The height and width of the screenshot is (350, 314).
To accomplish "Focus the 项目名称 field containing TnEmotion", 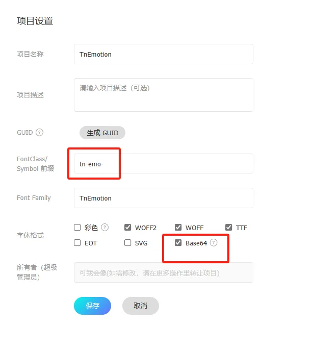I will pos(163,54).
